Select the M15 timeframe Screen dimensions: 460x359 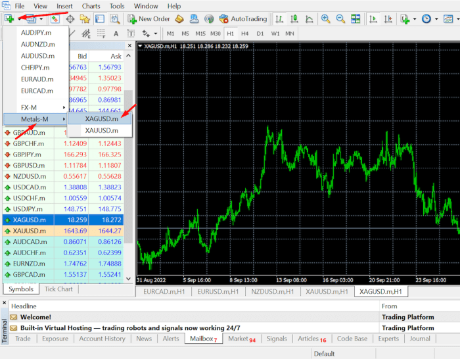click(x=200, y=34)
